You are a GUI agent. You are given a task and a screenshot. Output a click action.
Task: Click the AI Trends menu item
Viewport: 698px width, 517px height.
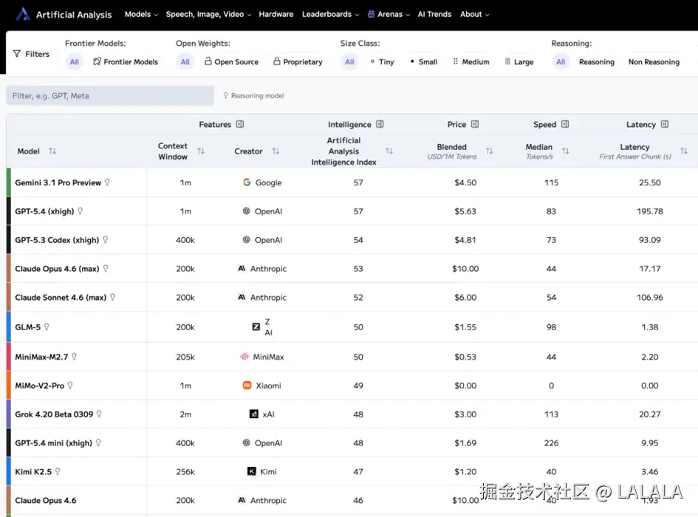(x=434, y=14)
